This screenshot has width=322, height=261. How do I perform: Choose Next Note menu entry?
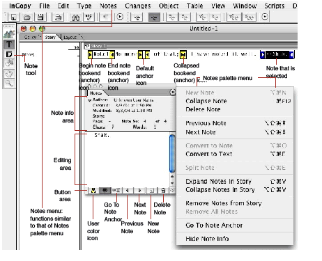(x=235, y=132)
